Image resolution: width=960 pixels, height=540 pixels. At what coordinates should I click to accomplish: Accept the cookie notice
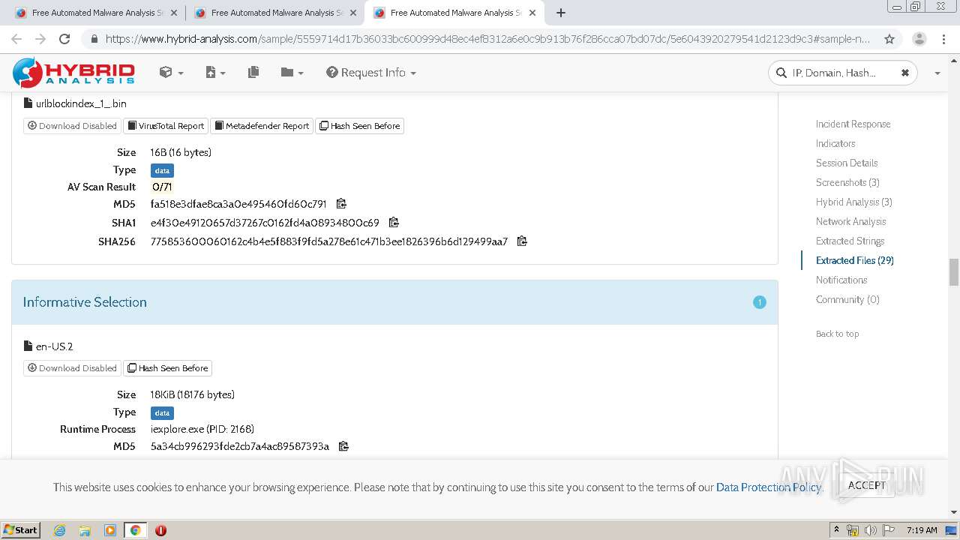[x=867, y=485]
